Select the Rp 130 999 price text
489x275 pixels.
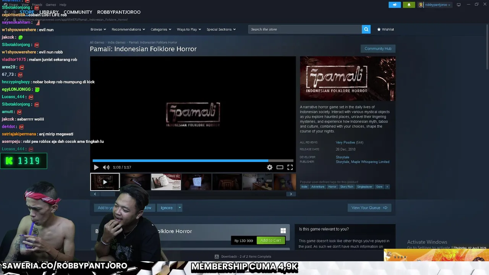pyautogui.click(x=244, y=241)
